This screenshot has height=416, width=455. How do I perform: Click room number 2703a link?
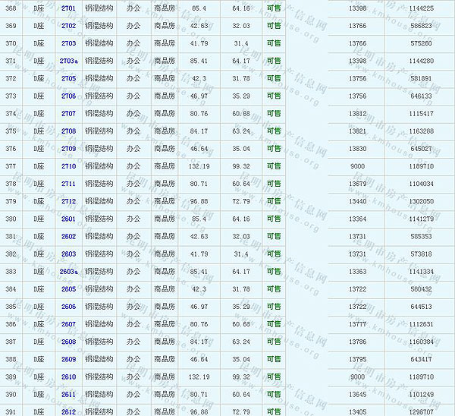[69, 61]
